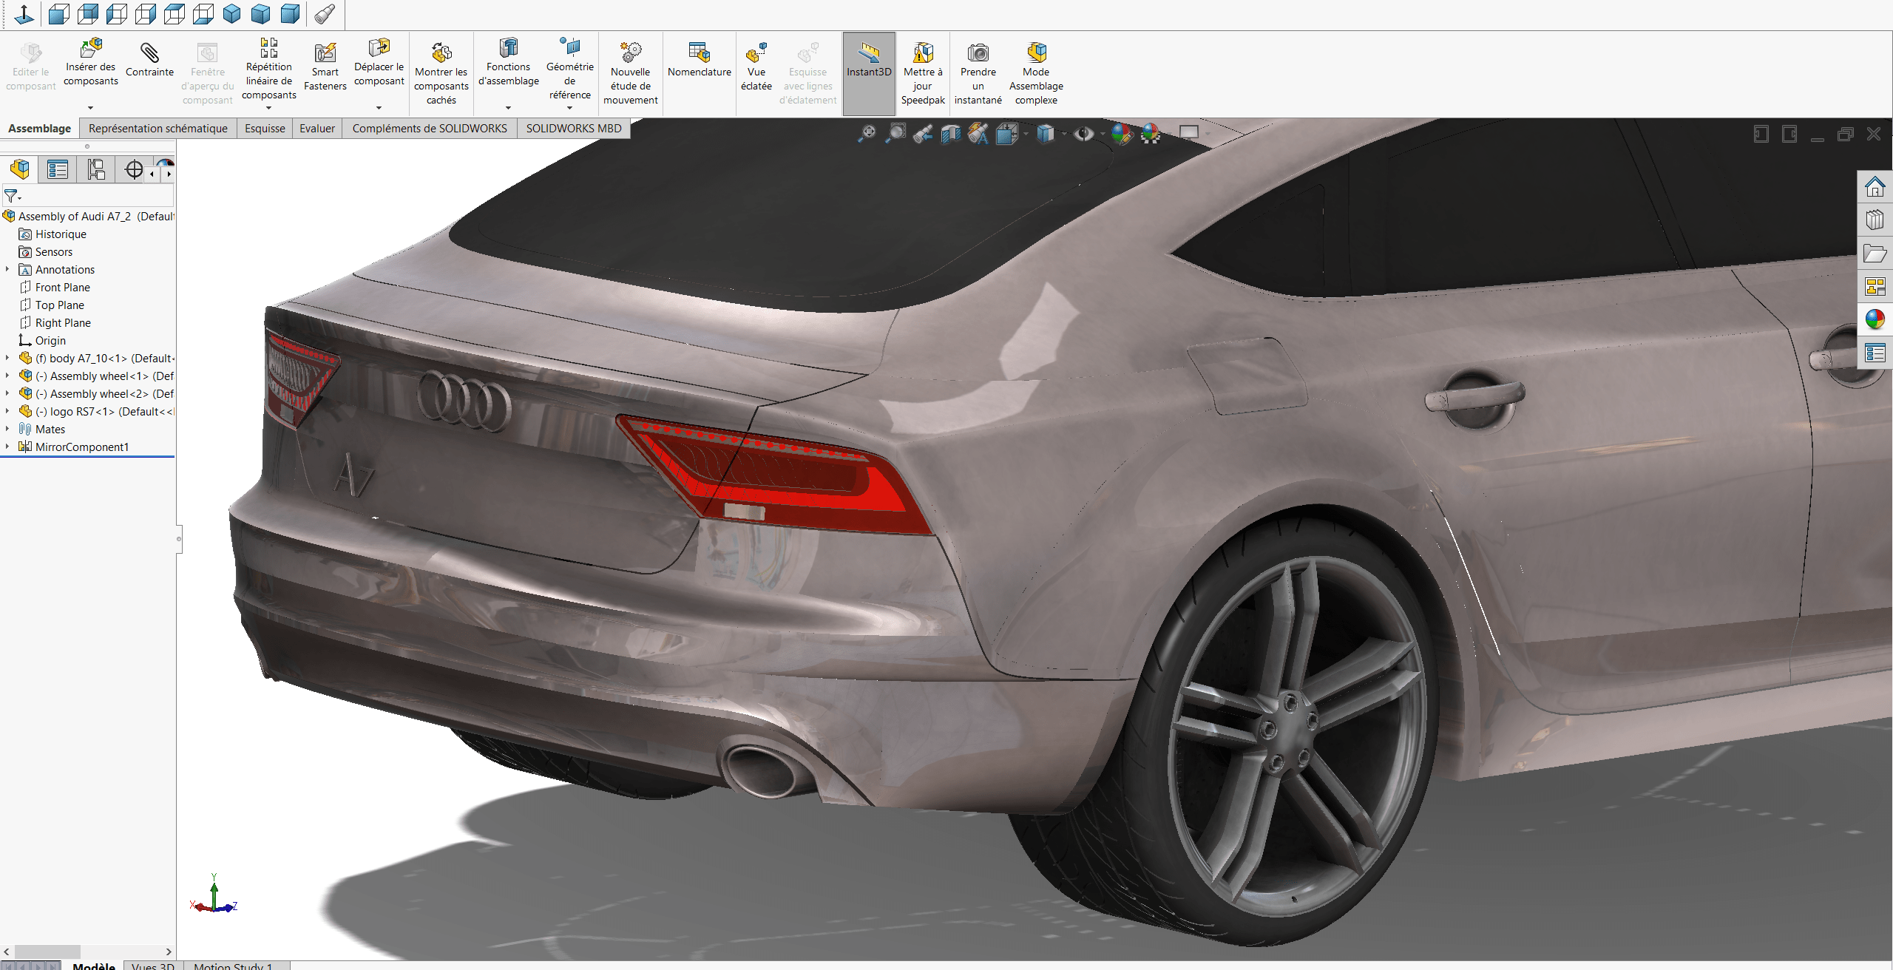Open the ConfigurationManager panel tab
Image resolution: width=1893 pixels, height=970 pixels.
pos(96,169)
